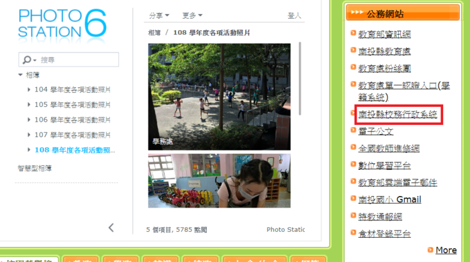Expand the 104 學年度 album arrow

(29, 89)
